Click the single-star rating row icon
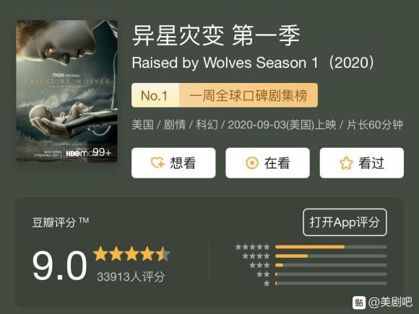Screen dimensions: 419x314 pyautogui.click(x=267, y=283)
